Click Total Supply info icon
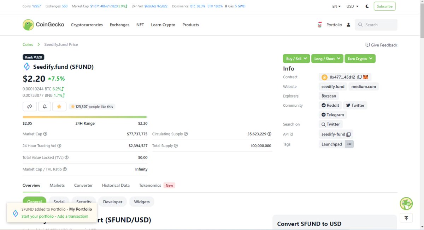Viewport: 424px width, 230px height. [176, 146]
